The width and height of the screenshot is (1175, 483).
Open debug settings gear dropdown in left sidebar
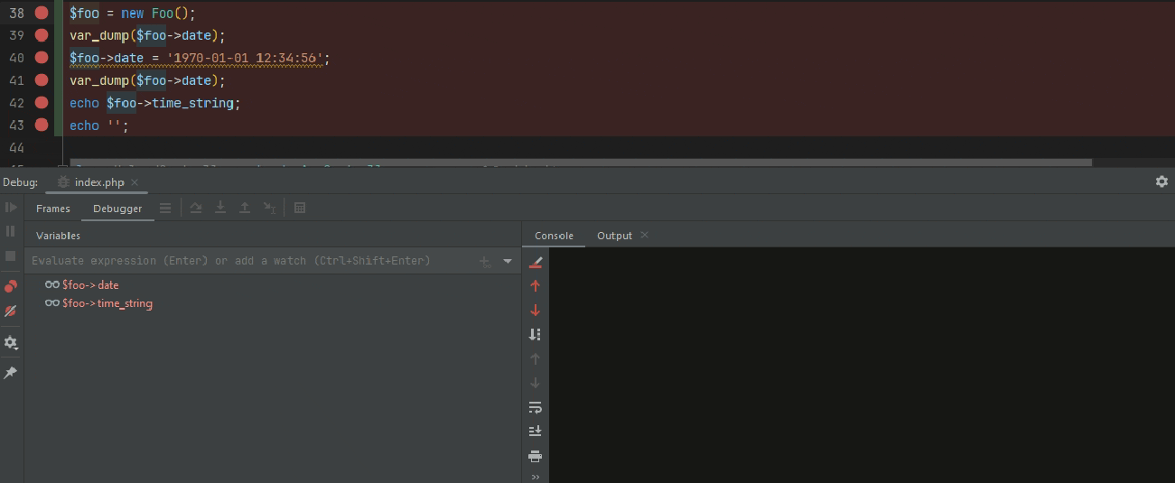tap(11, 343)
